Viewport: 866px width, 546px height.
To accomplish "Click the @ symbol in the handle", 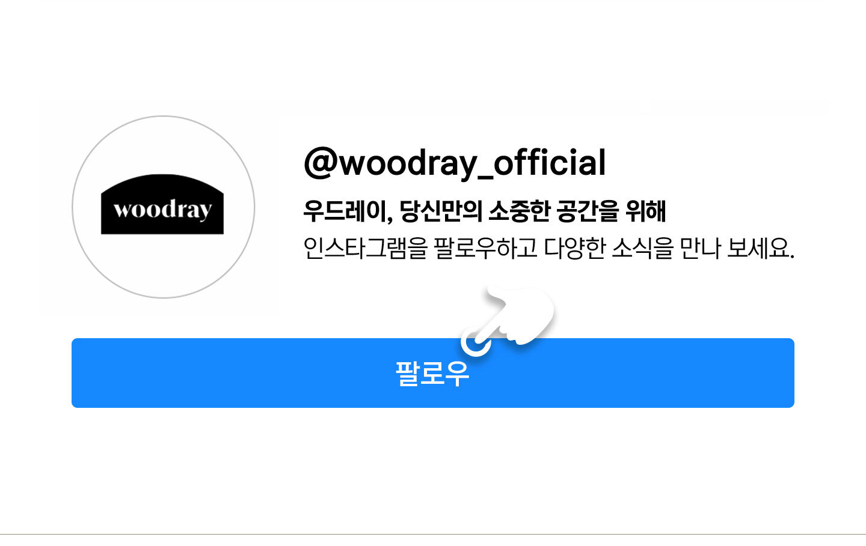I will (321, 163).
